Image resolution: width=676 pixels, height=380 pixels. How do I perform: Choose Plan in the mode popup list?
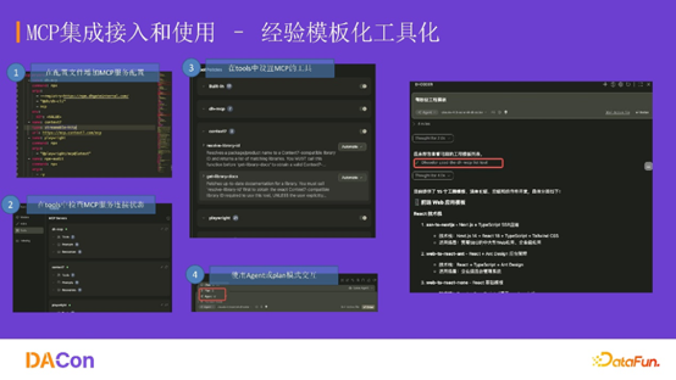208,291
